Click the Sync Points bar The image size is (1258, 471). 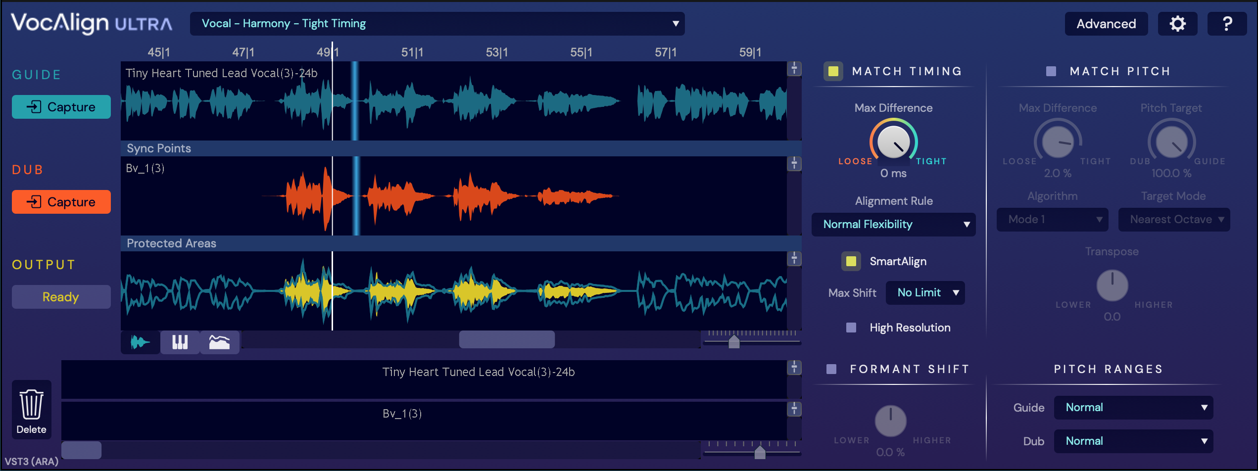click(x=460, y=148)
